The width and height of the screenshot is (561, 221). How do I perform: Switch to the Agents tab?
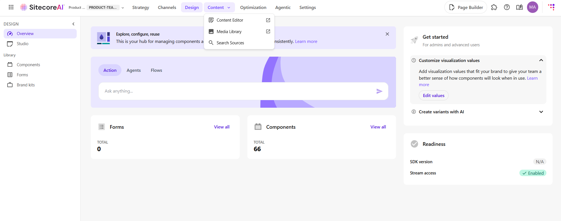click(x=134, y=70)
